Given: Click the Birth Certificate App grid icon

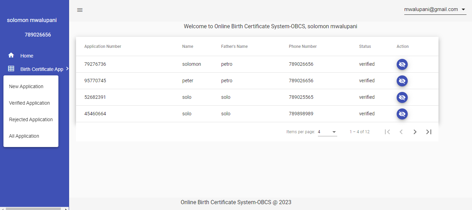Looking at the screenshot, I should (11, 69).
